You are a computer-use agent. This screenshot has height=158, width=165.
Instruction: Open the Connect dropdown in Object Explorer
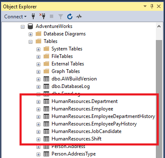(15, 17)
